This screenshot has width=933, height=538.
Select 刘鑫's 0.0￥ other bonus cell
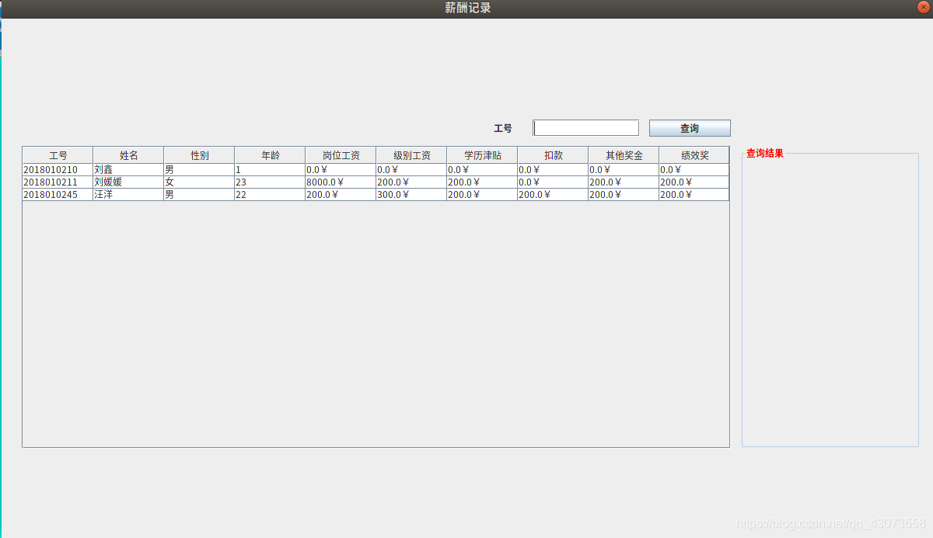point(624,170)
